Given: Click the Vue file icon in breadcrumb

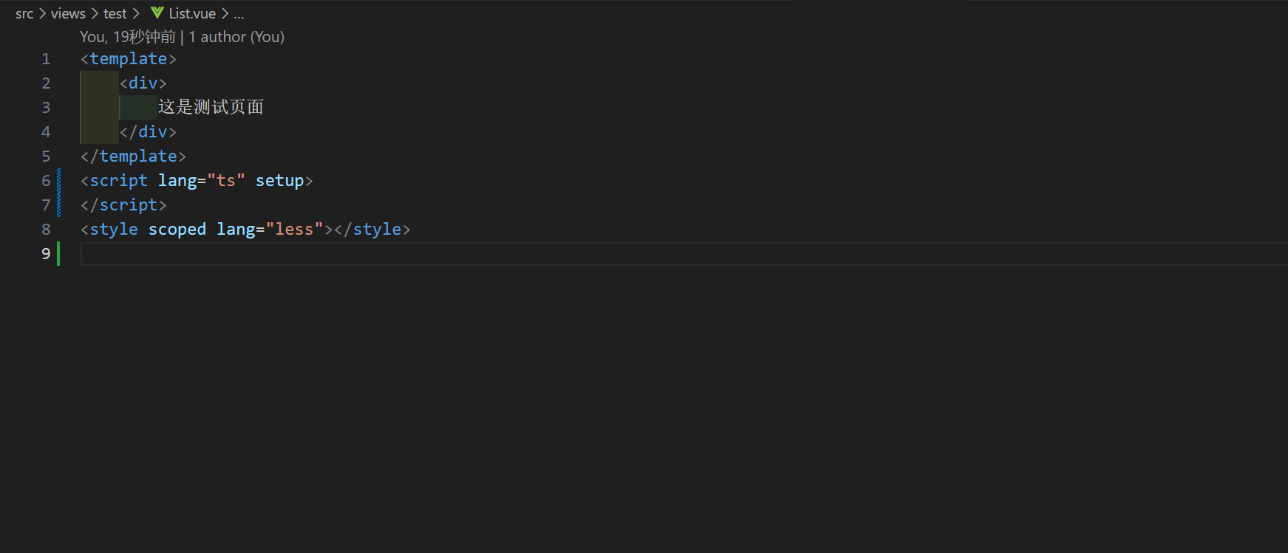Looking at the screenshot, I should pyautogui.click(x=157, y=13).
